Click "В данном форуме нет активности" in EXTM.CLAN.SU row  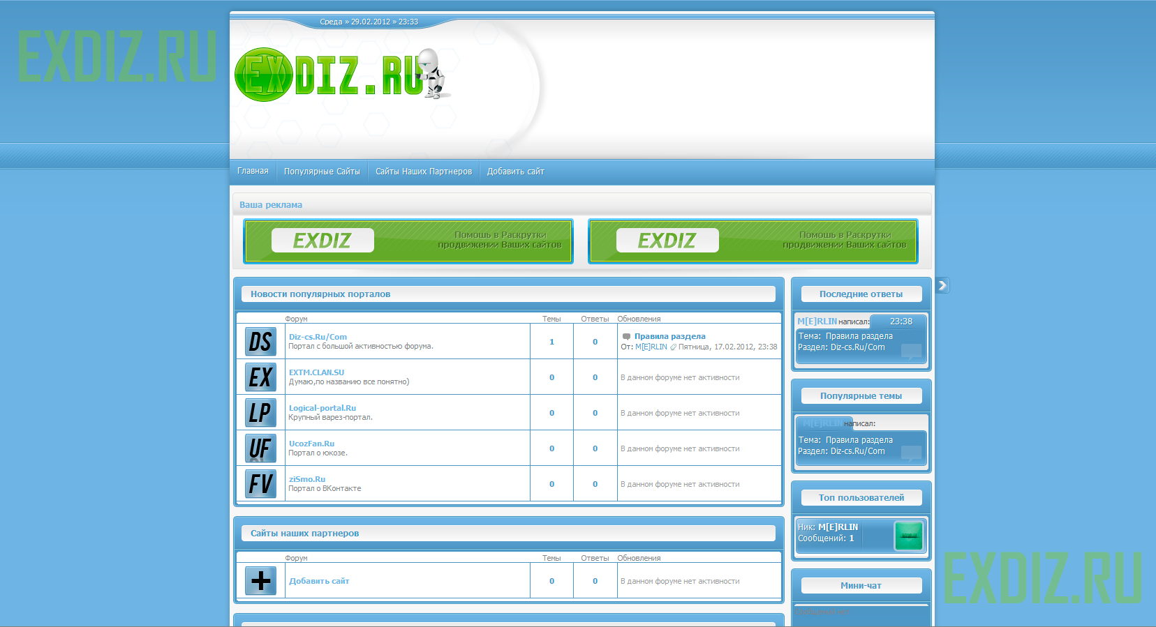click(680, 378)
